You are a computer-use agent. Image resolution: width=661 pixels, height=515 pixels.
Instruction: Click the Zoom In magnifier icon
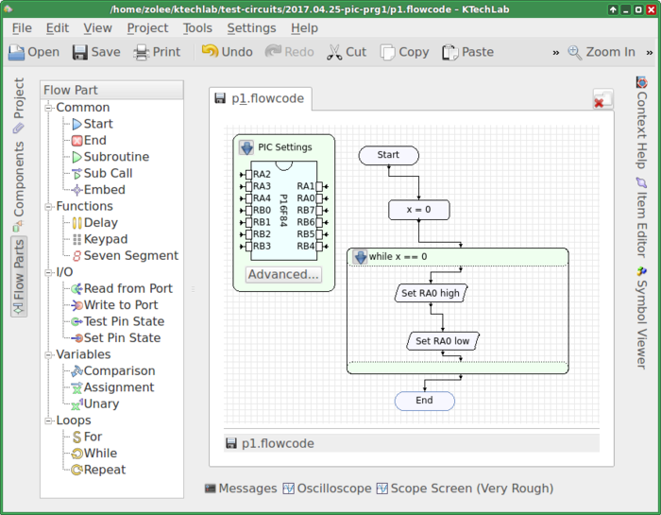(575, 52)
